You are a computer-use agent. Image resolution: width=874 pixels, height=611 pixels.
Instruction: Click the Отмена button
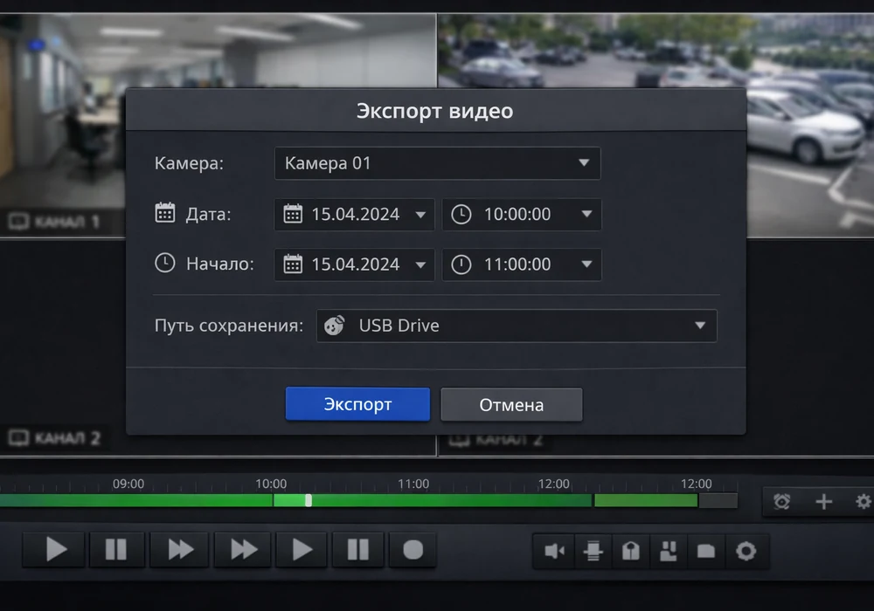coord(511,404)
